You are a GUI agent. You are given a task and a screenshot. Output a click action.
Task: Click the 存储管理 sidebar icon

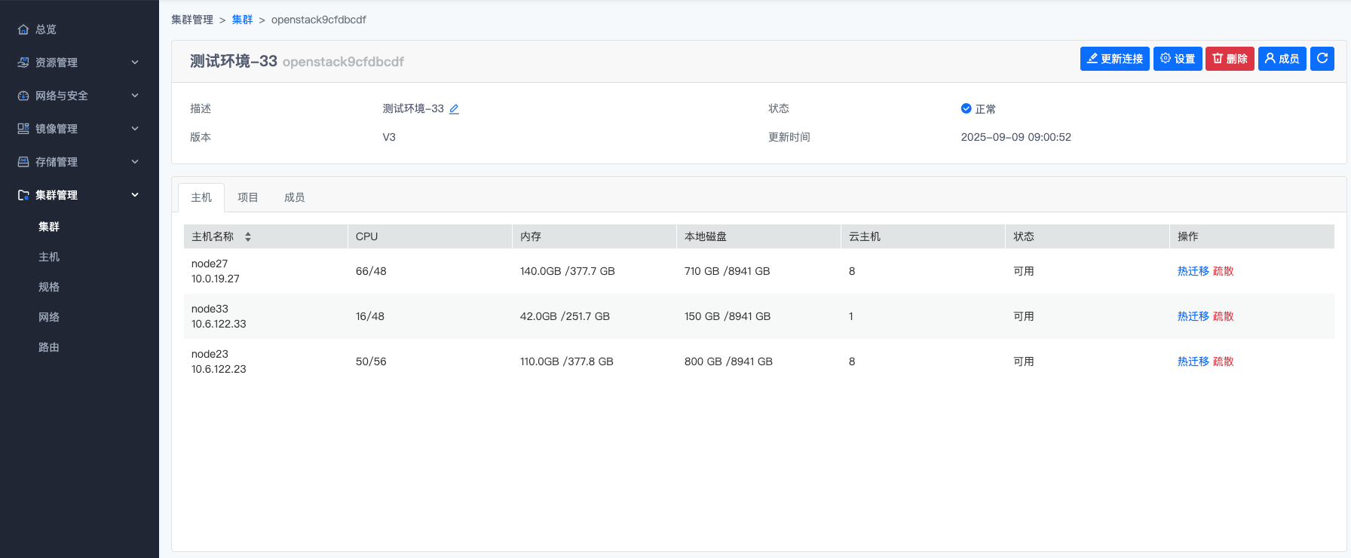click(x=23, y=162)
